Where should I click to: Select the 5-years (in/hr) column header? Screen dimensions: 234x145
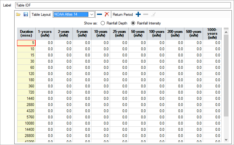point(82,34)
